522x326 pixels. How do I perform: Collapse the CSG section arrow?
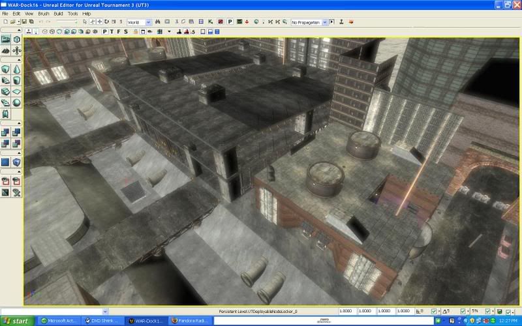click(x=19, y=123)
